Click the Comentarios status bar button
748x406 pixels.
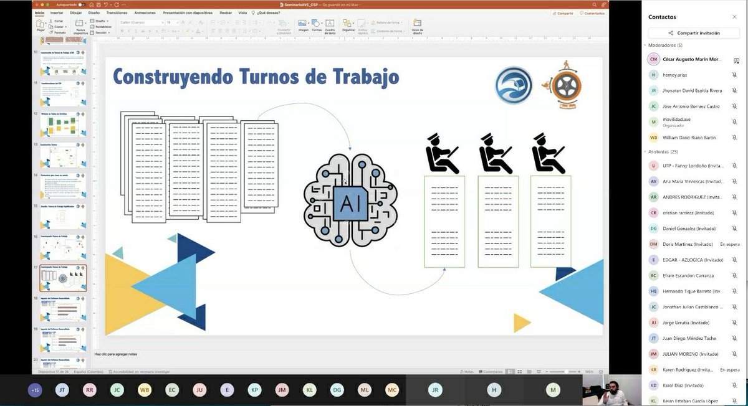[x=491, y=372]
